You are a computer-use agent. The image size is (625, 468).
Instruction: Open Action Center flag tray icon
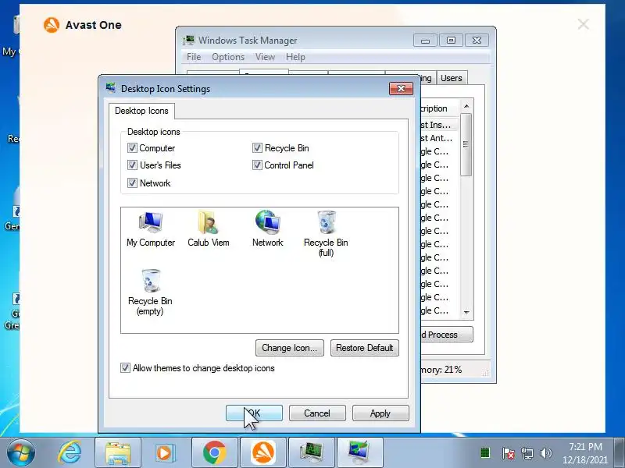pyautogui.click(x=508, y=453)
